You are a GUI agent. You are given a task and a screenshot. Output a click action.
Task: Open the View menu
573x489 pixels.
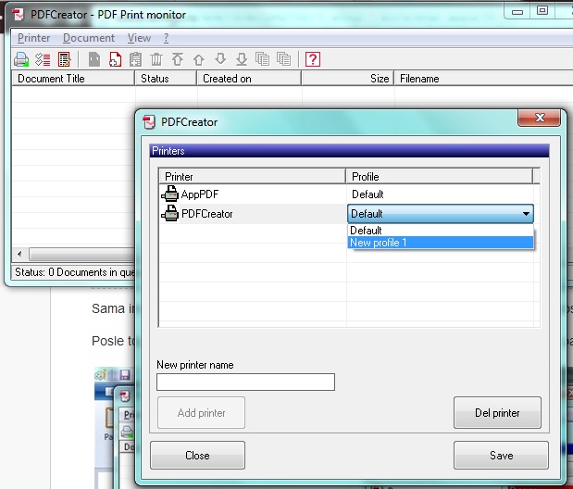point(139,38)
